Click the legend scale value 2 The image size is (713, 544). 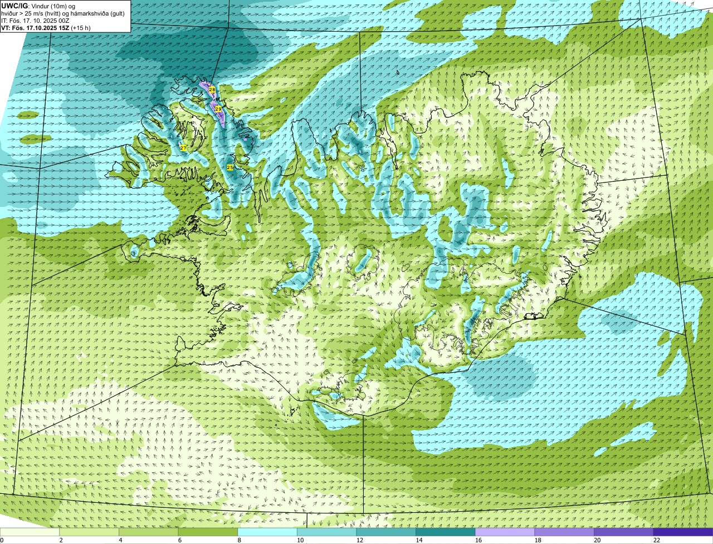(61, 540)
